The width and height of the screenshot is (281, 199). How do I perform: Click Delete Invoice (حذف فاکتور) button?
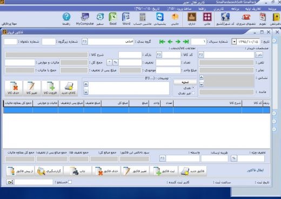click(106, 171)
